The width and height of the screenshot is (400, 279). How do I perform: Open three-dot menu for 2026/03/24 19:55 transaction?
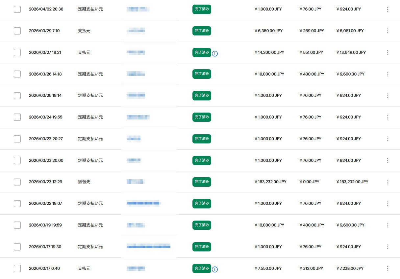coord(387,117)
